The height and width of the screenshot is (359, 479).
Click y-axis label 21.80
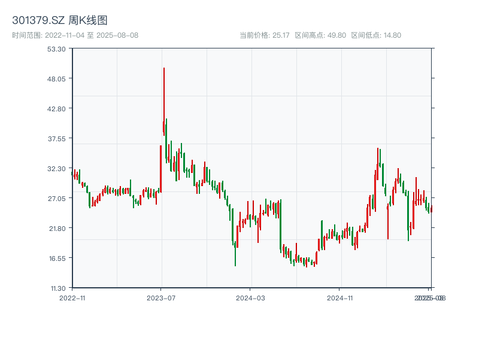pos(57,229)
